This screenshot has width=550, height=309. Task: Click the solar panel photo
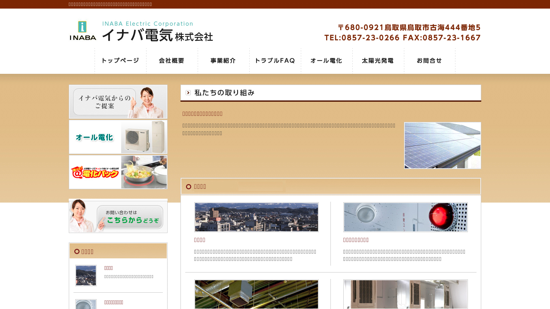(443, 145)
